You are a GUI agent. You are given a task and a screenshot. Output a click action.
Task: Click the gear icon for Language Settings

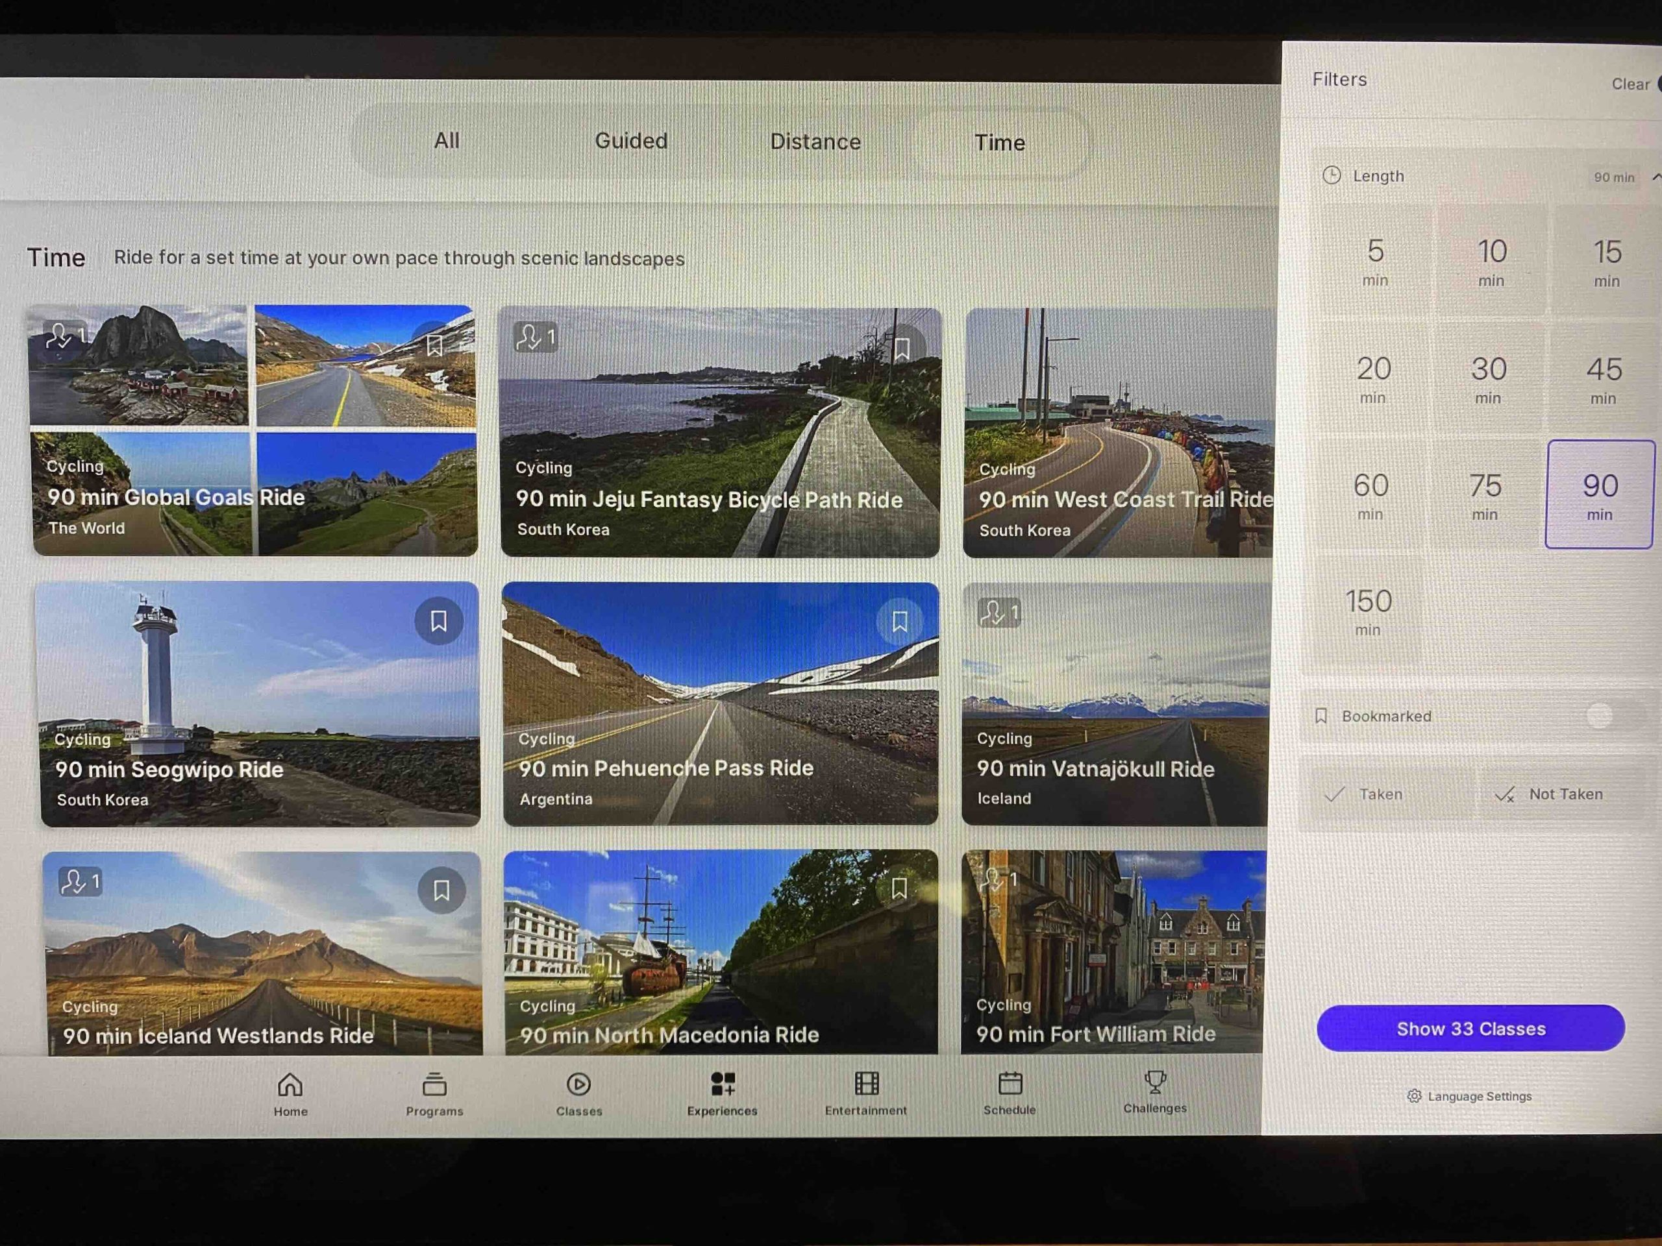pyautogui.click(x=1414, y=1096)
